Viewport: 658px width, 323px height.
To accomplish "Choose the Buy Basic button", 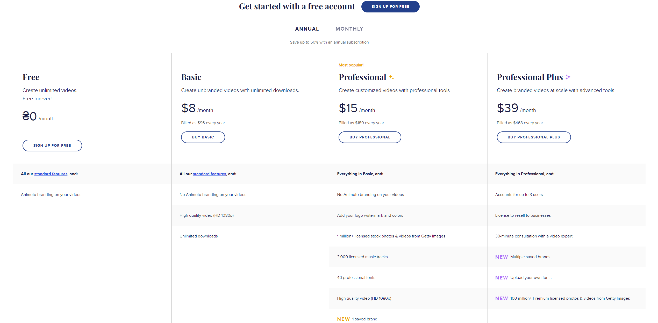I will pyautogui.click(x=203, y=137).
